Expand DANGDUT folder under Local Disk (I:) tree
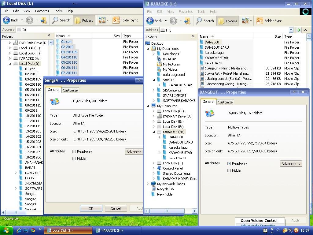Image resolution: width=313 pixels, height=235 pixels. [x=16, y=173]
